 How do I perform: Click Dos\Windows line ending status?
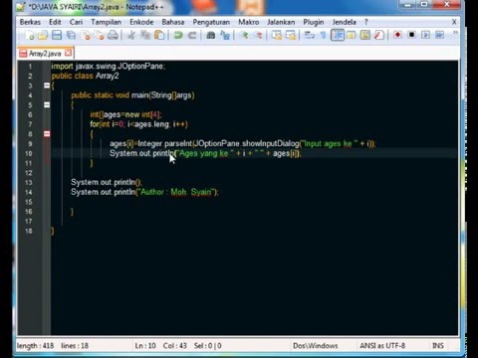(316, 346)
